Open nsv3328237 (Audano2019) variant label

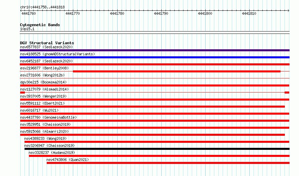coord(52,153)
